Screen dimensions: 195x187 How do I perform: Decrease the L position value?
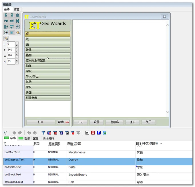[x=17, y=46]
